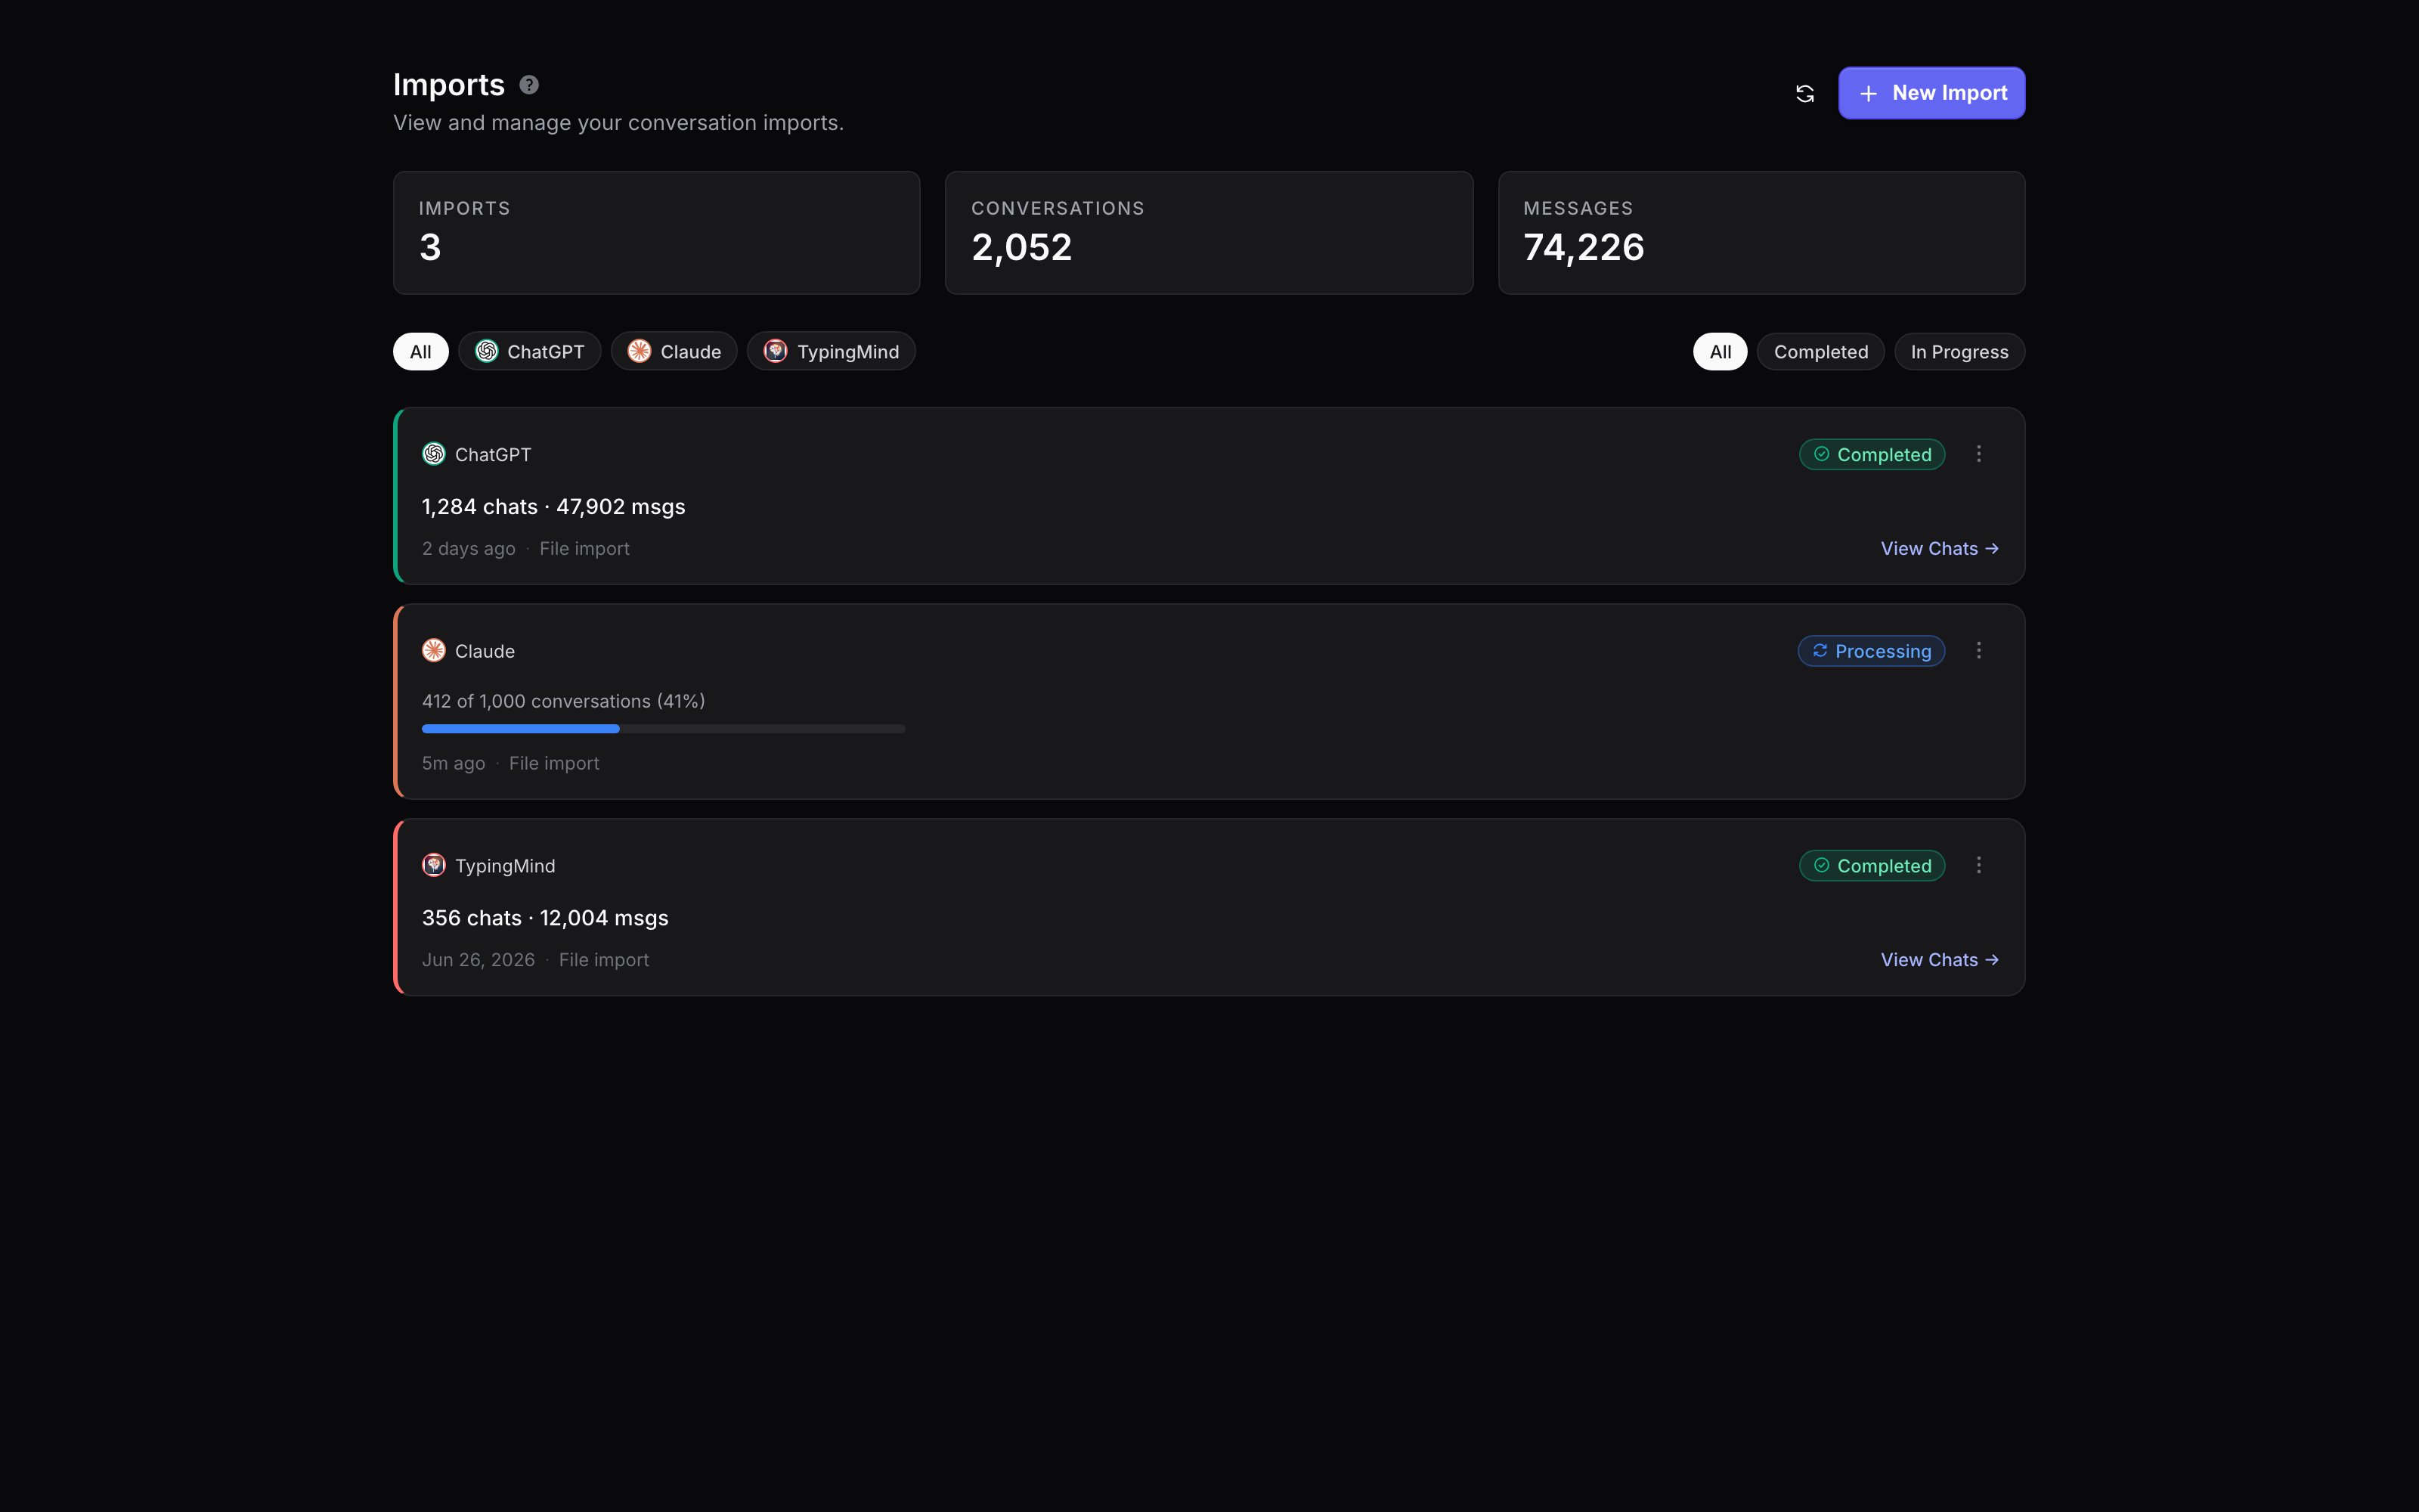Click the Claude import progress bar
Image resolution: width=2419 pixels, height=1512 pixels.
point(664,729)
